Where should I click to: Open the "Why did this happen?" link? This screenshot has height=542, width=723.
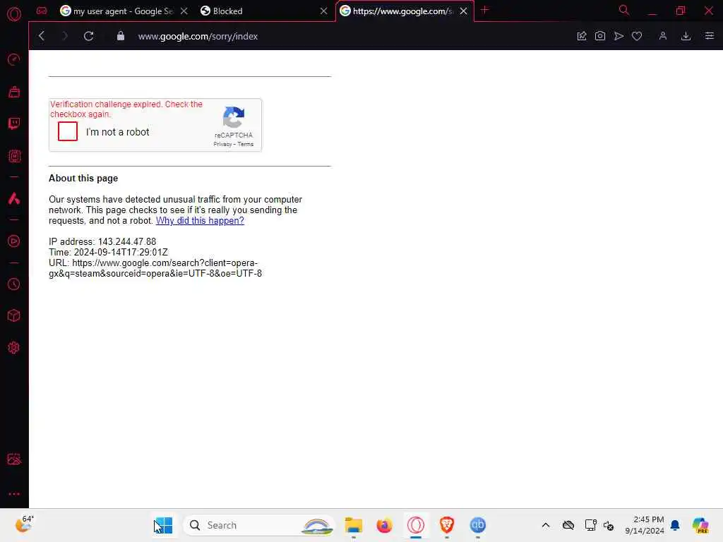pyautogui.click(x=200, y=221)
